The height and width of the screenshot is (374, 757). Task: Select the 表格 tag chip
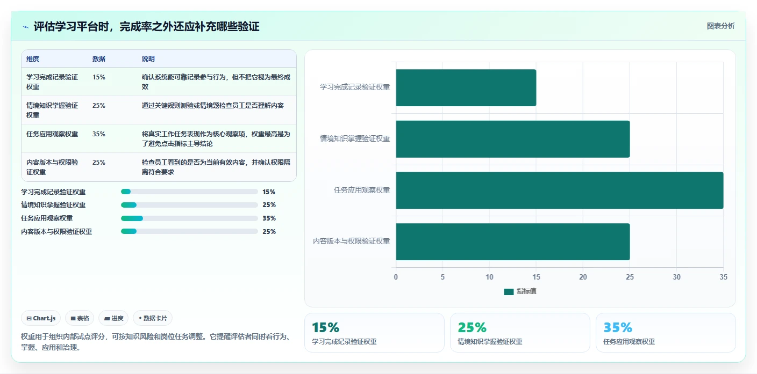(x=80, y=318)
